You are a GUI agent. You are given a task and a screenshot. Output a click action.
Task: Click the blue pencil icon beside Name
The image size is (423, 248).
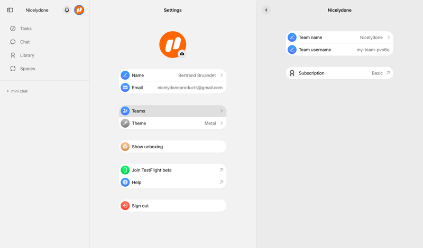pos(125,75)
